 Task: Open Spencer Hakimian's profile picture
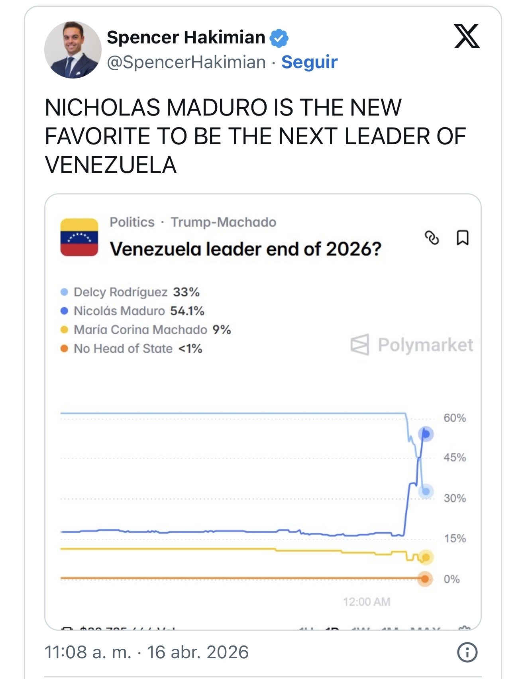[73, 50]
